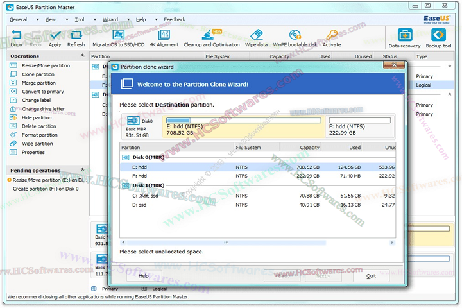Open the Backup tool
Viewport: 462px width, 308px height.
click(438, 38)
